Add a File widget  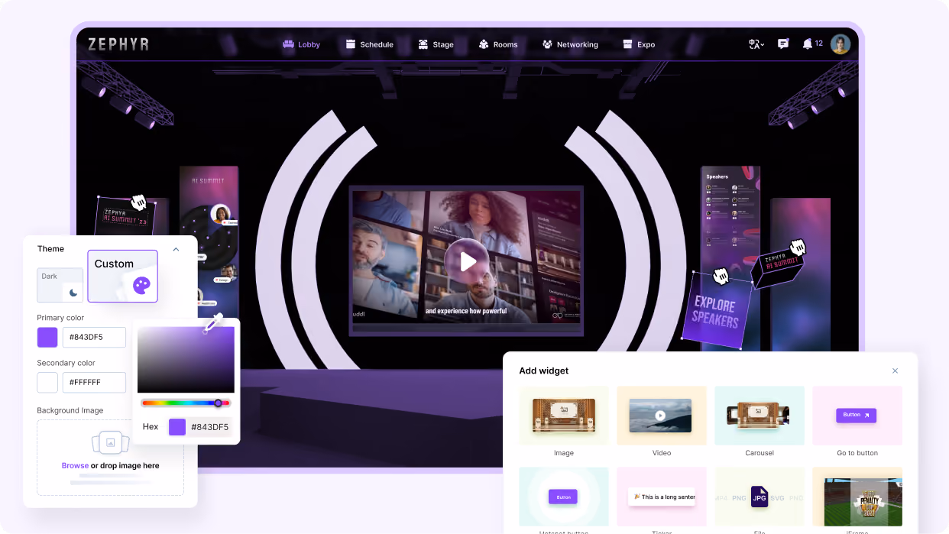760,497
